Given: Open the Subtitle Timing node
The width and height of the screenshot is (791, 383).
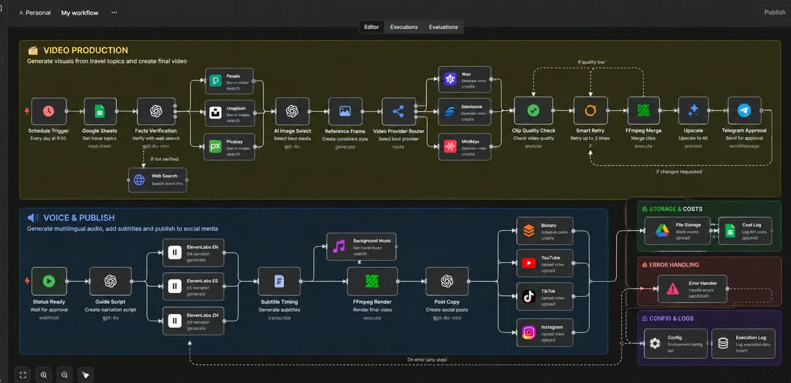Looking at the screenshot, I should click(x=279, y=281).
